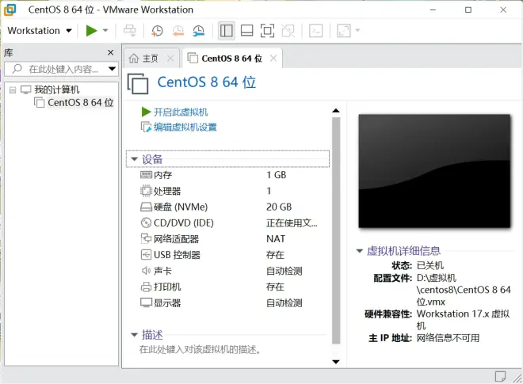This screenshot has width=523, height=384.
Task: Close the 库 library panel
Action: point(111,52)
